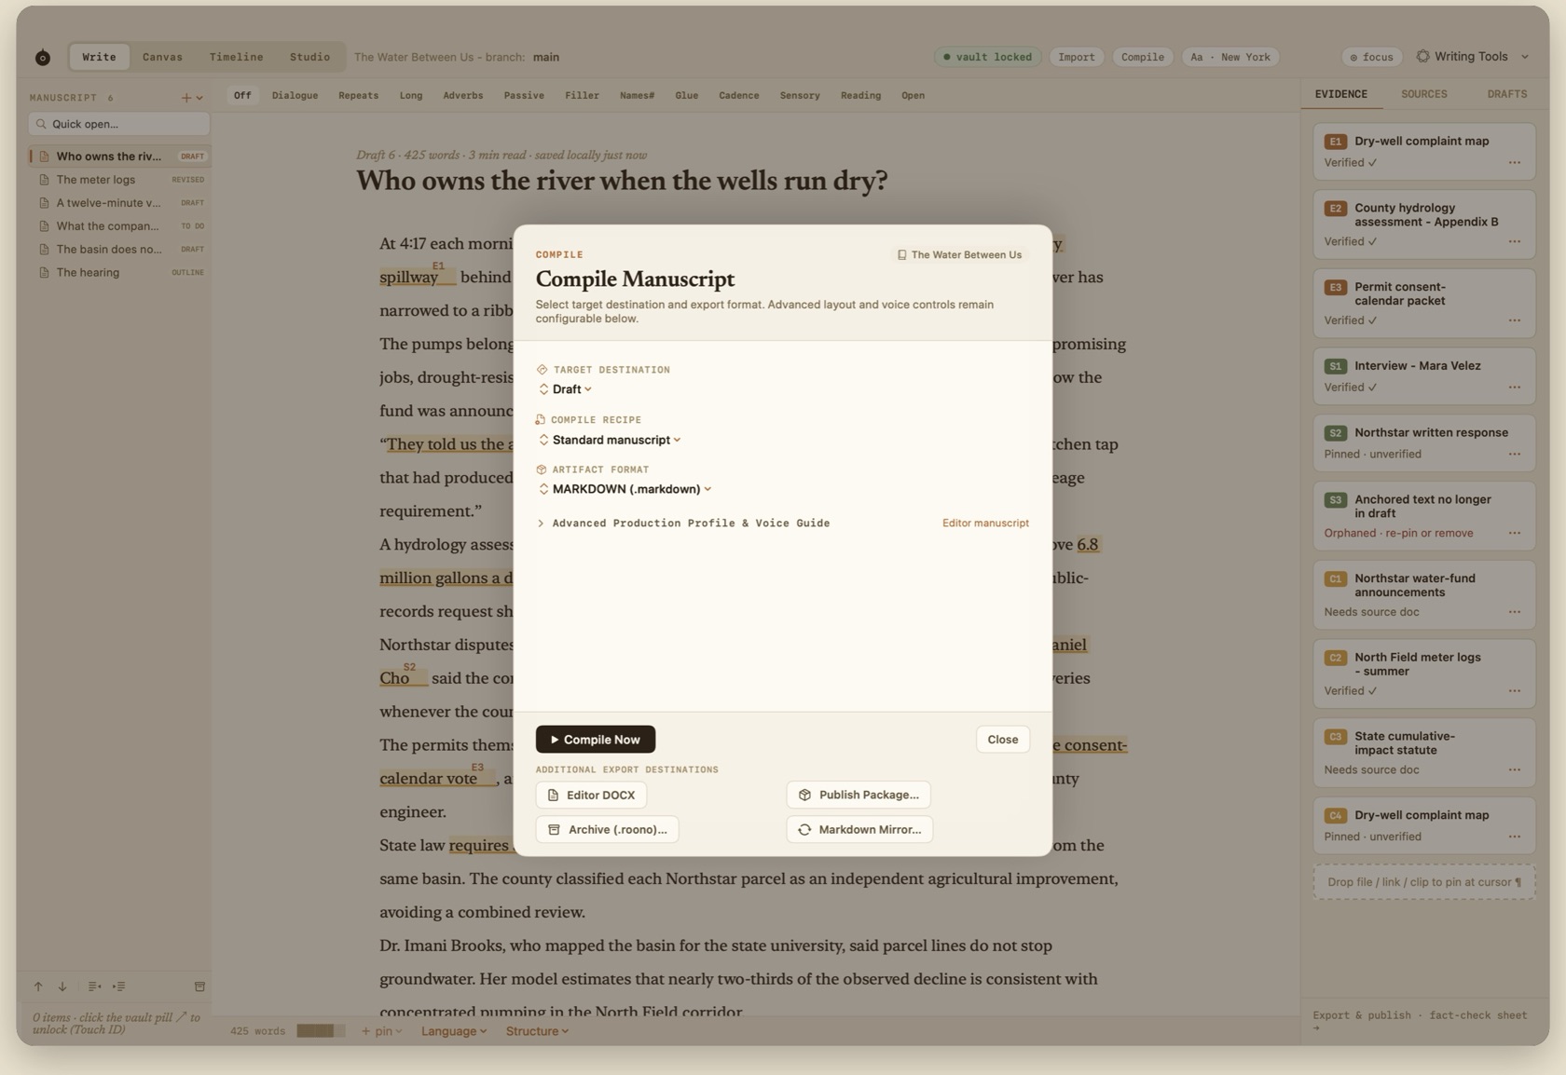Viewport: 1566px width, 1075px height.
Task: Click the Writing Tools gear icon
Action: (1422, 57)
